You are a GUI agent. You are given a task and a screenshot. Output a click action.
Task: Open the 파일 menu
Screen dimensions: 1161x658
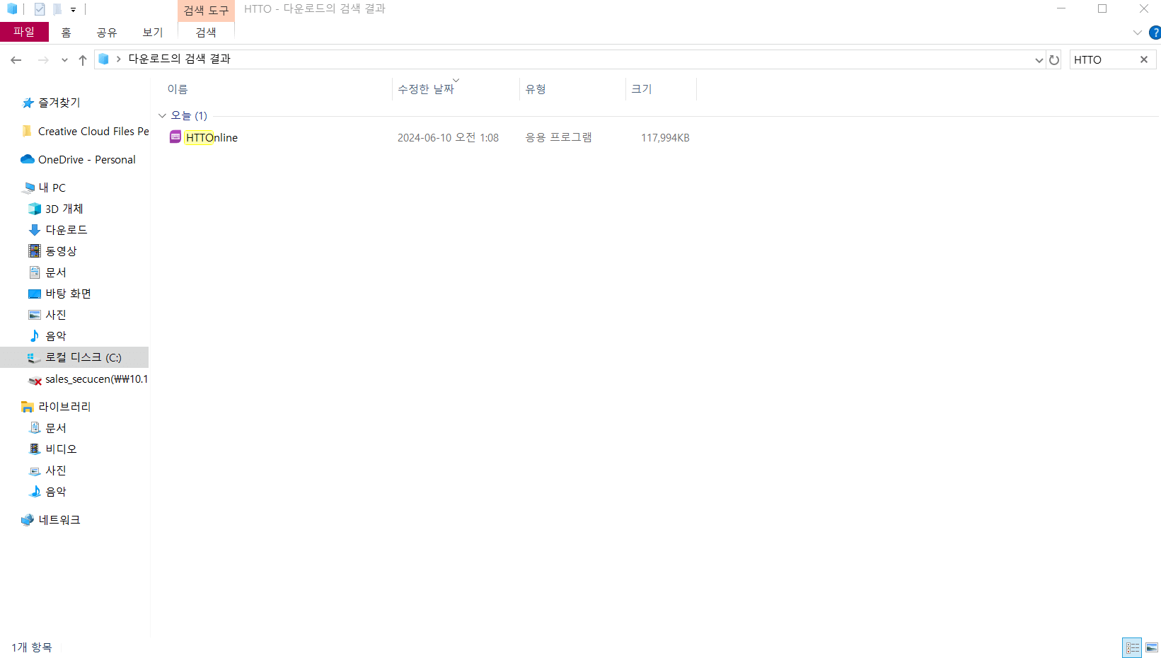point(25,32)
